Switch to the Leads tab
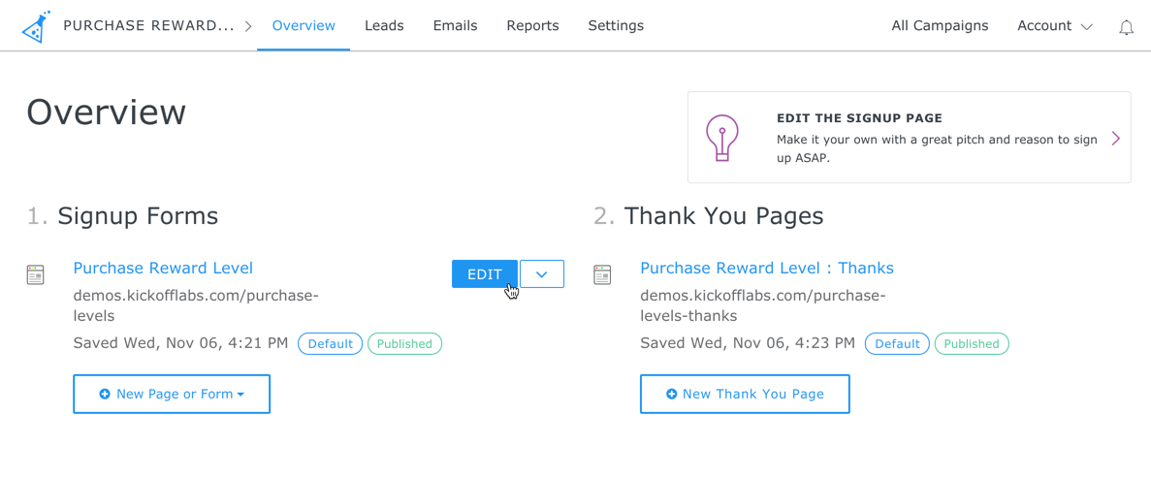 (x=384, y=26)
